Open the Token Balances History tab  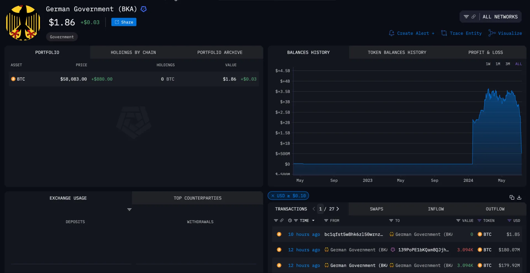[x=397, y=52]
